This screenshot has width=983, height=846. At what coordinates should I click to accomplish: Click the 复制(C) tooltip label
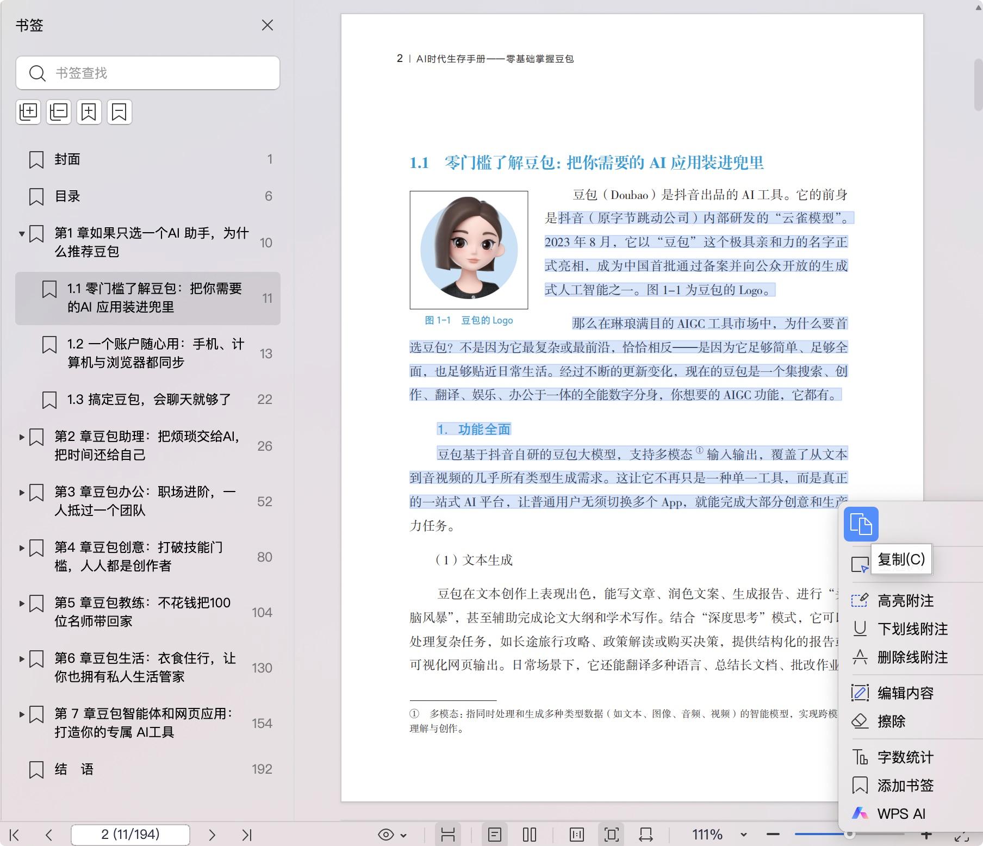click(901, 559)
